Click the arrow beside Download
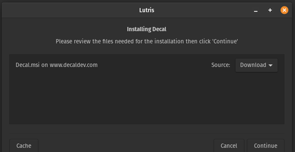 [x=270, y=65]
